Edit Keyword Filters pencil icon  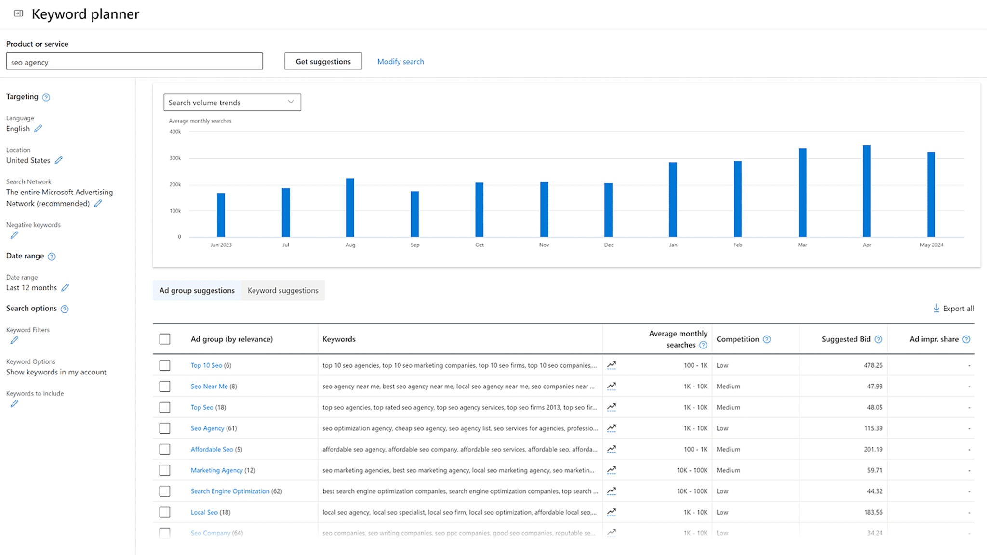coord(14,340)
